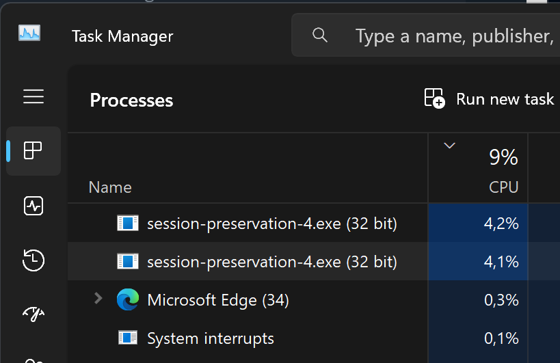Open the Startup apps sidebar icon
The image size is (560, 363).
click(34, 313)
